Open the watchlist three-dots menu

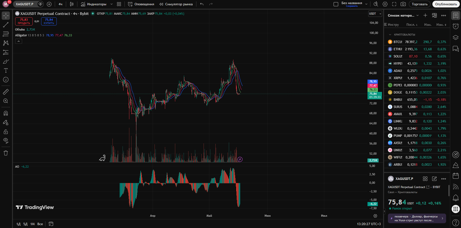(444, 15)
